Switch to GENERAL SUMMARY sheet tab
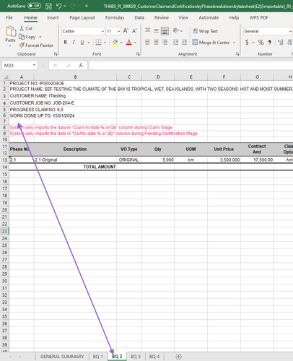This screenshot has width=293, height=361. coord(62,357)
